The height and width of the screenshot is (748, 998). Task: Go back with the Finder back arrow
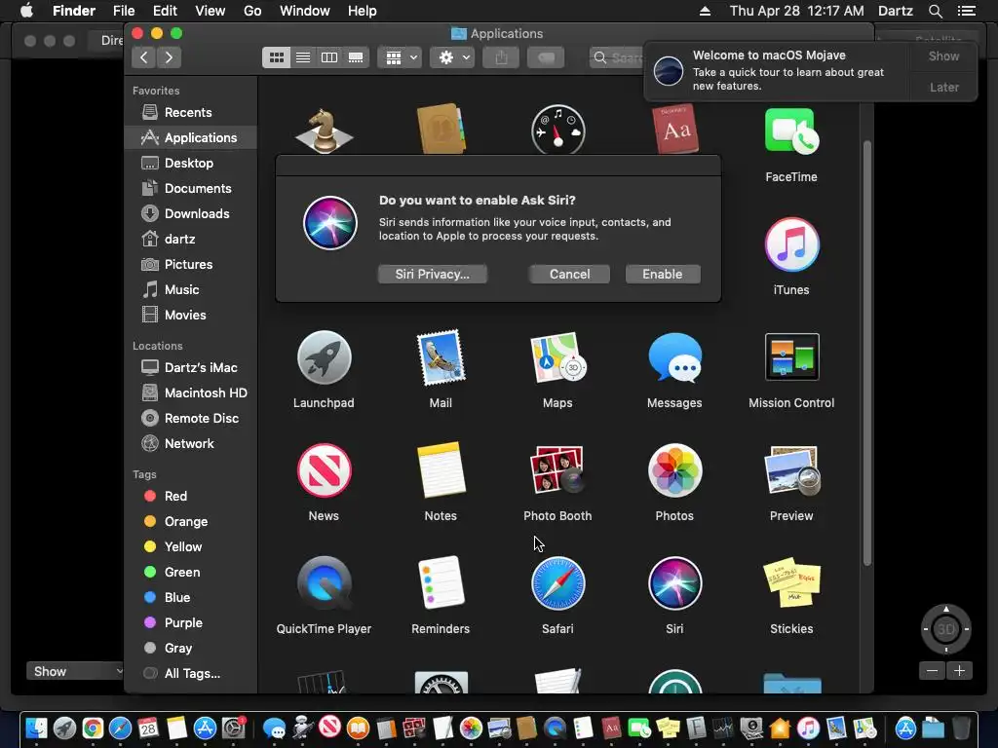point(144,57)
